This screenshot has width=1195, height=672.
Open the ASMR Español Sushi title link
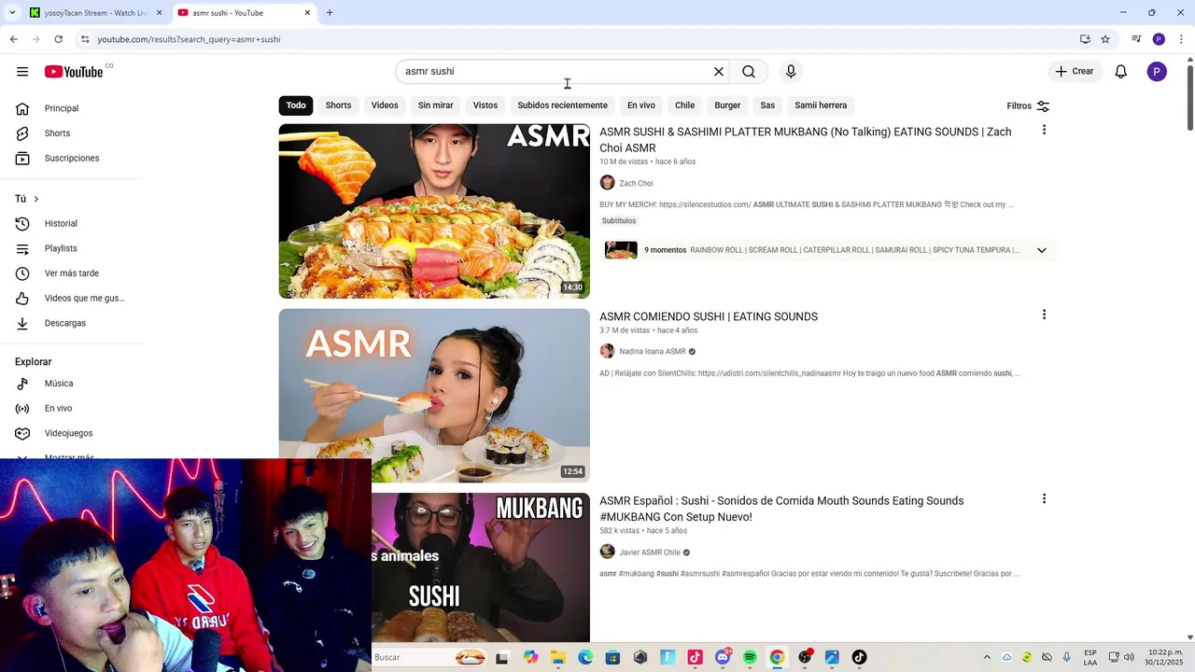781,509
